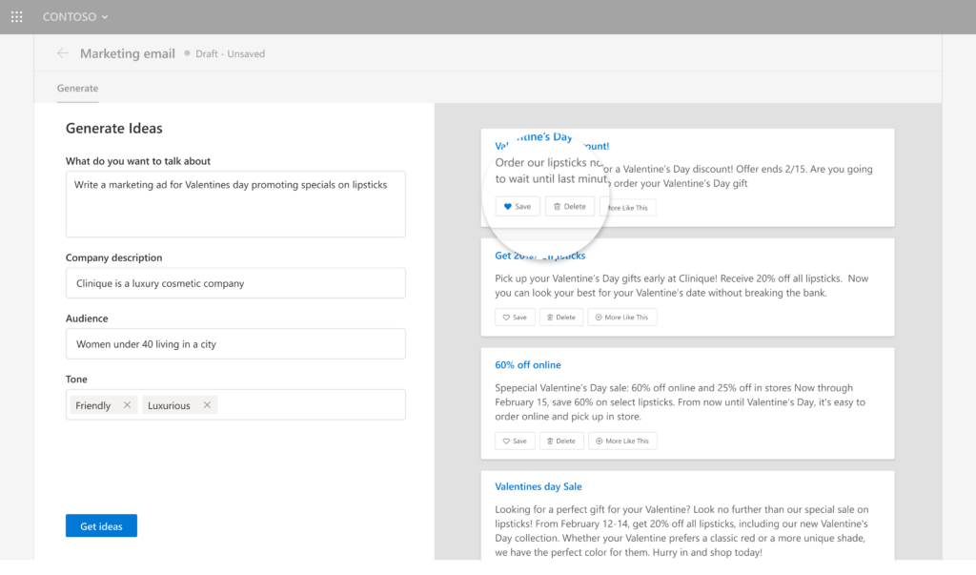Image resolution: width=976 pixels, height=575 pixels.
Task: Switch to the Generate tab
Action: (x=77, y=88)
